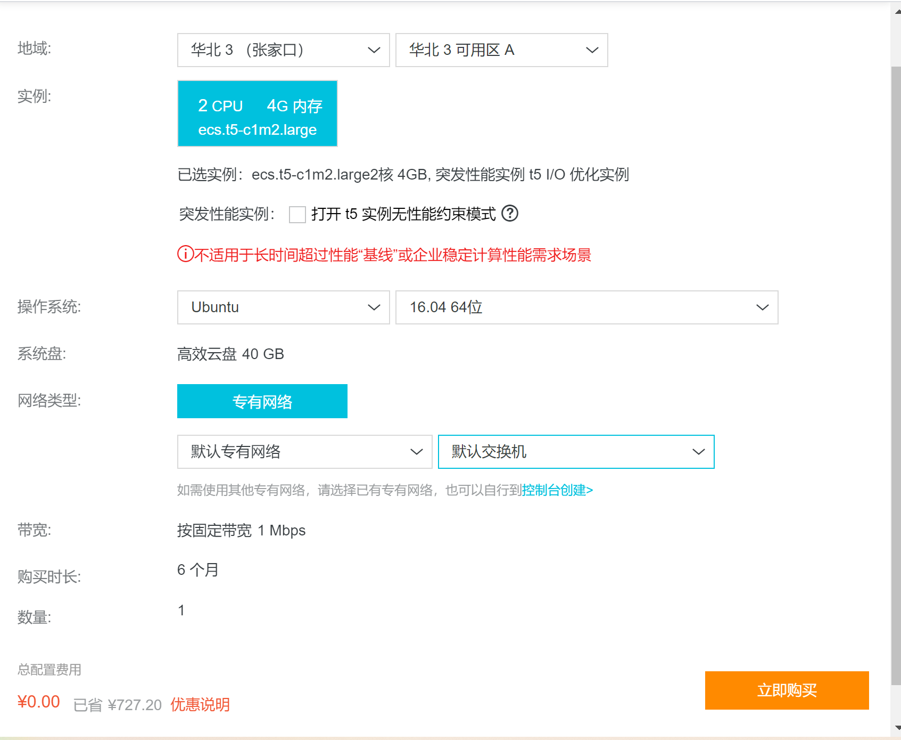The width and height of the screenshot is (901, 740).
Task: Click the red 不适用于长时间 warning text
Action: 393,255
